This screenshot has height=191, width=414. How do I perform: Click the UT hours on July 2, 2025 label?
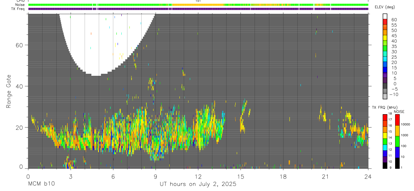(198, 184)
